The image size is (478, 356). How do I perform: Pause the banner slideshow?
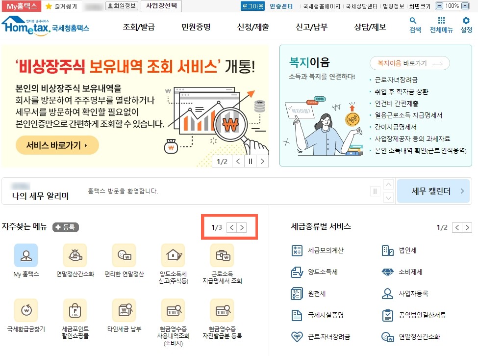[x=250, y=161]
